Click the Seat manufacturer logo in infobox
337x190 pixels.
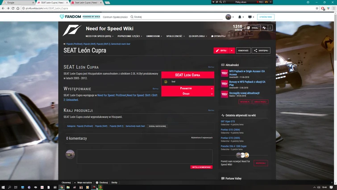[166, 82]
